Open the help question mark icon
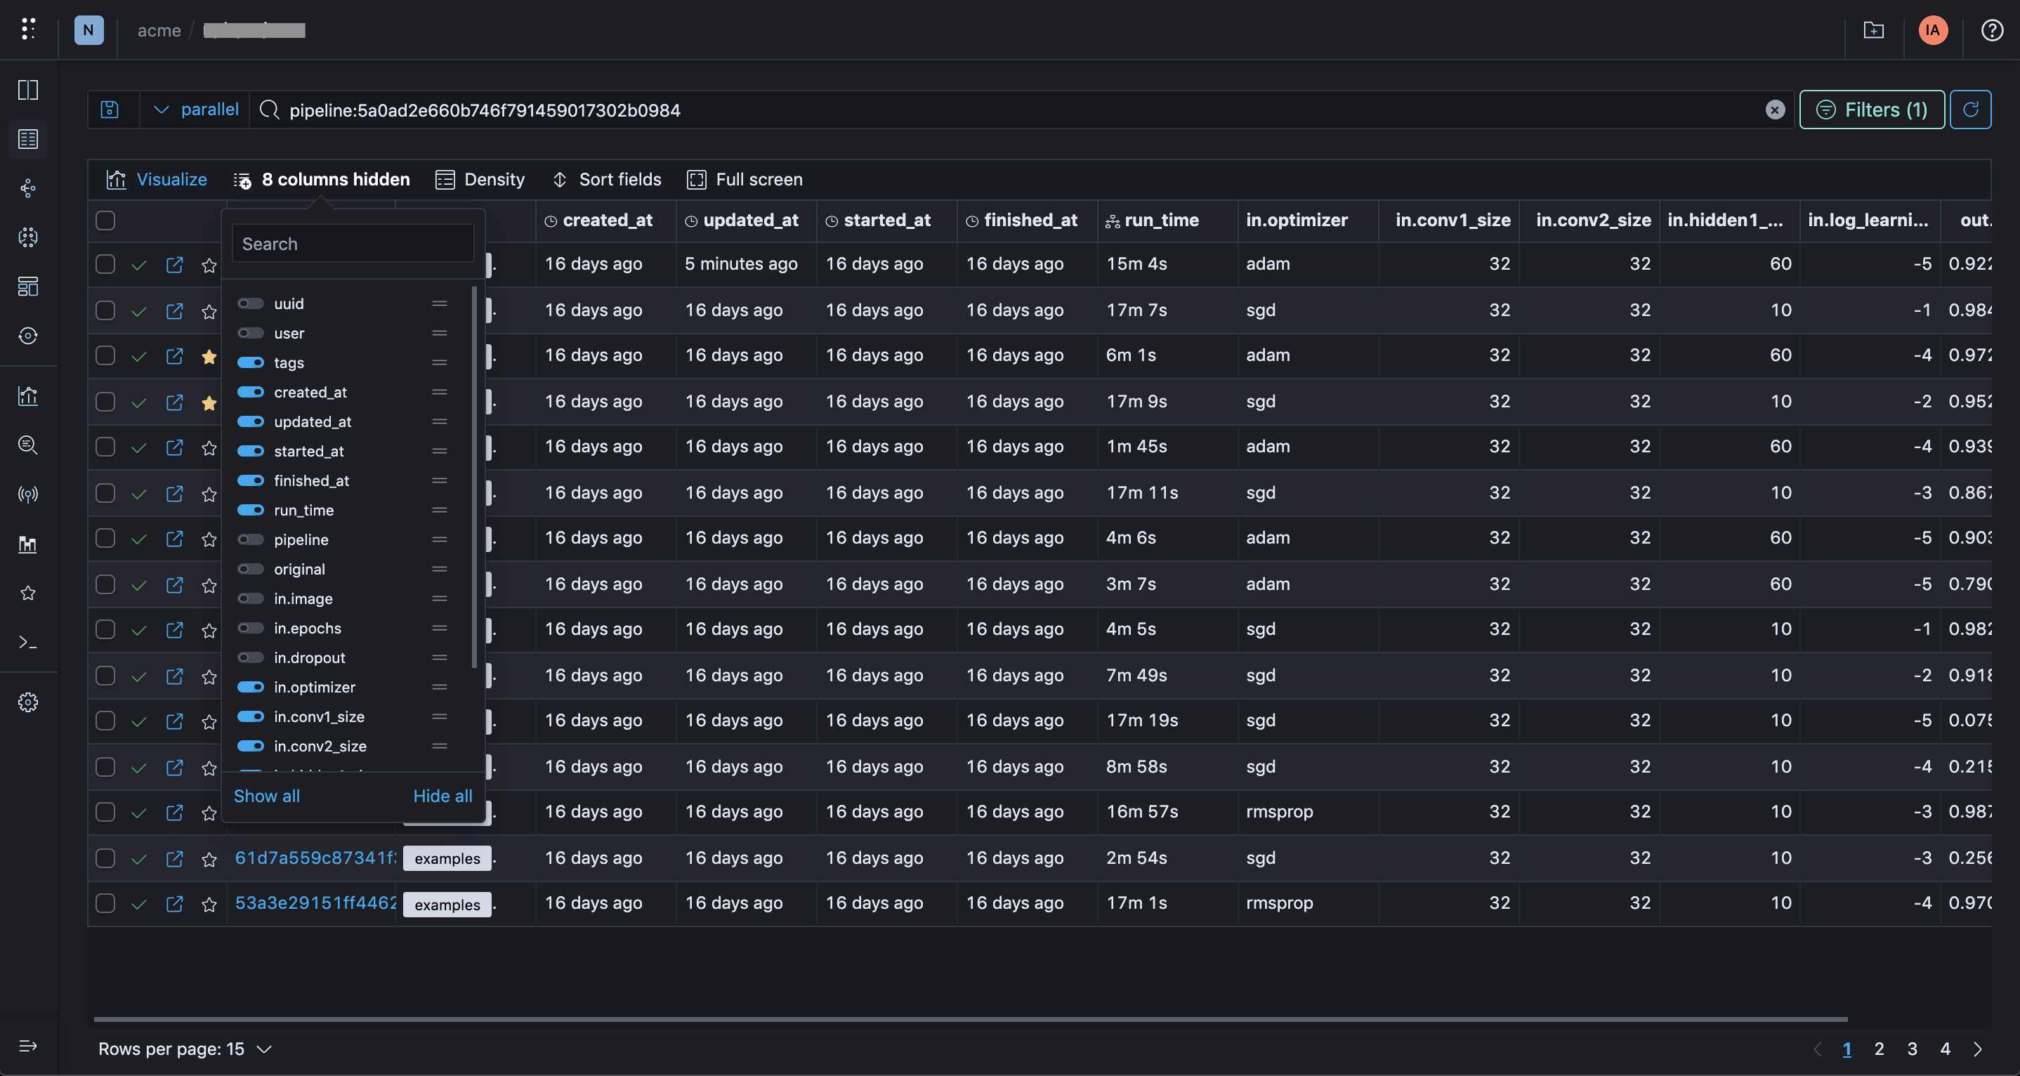 click(x=1991, y=29)
